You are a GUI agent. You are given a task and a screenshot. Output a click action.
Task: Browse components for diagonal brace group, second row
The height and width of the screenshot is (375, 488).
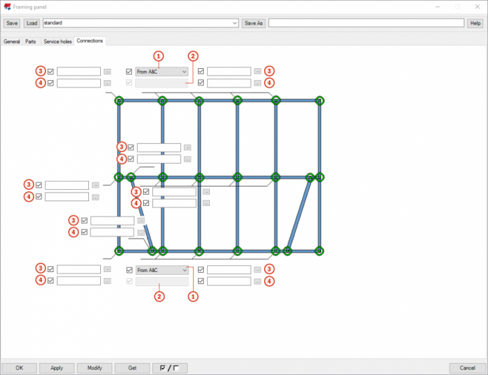click(141, 233)
